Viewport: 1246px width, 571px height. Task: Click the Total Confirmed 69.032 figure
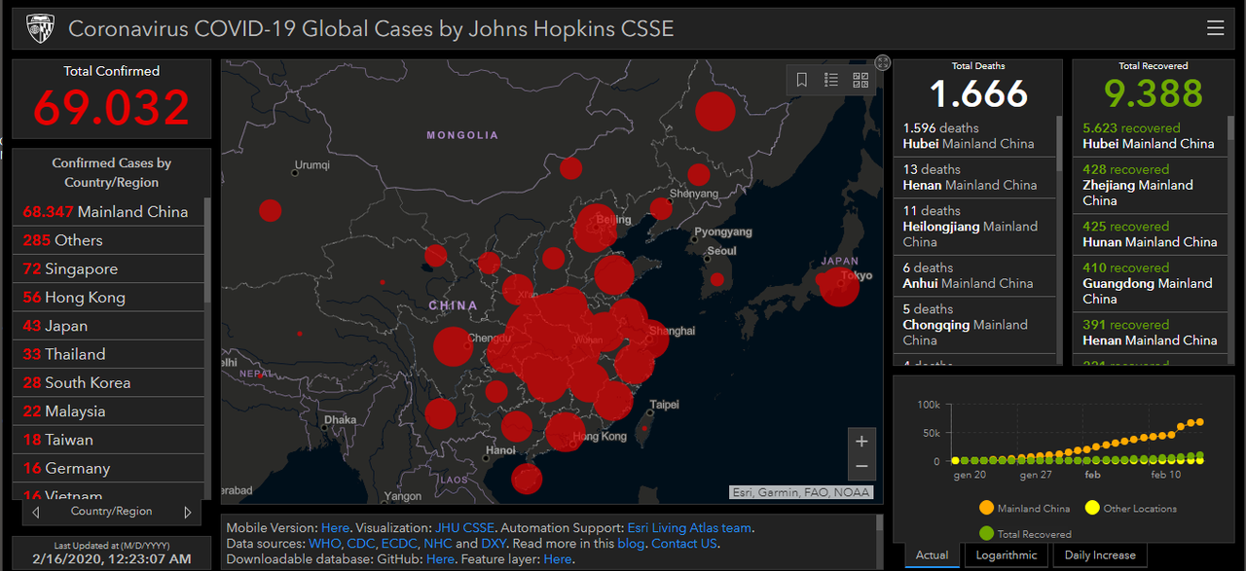(x=112, y=107)
